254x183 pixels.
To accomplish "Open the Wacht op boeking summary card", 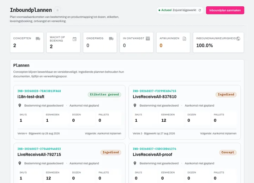I will (64, 42).
